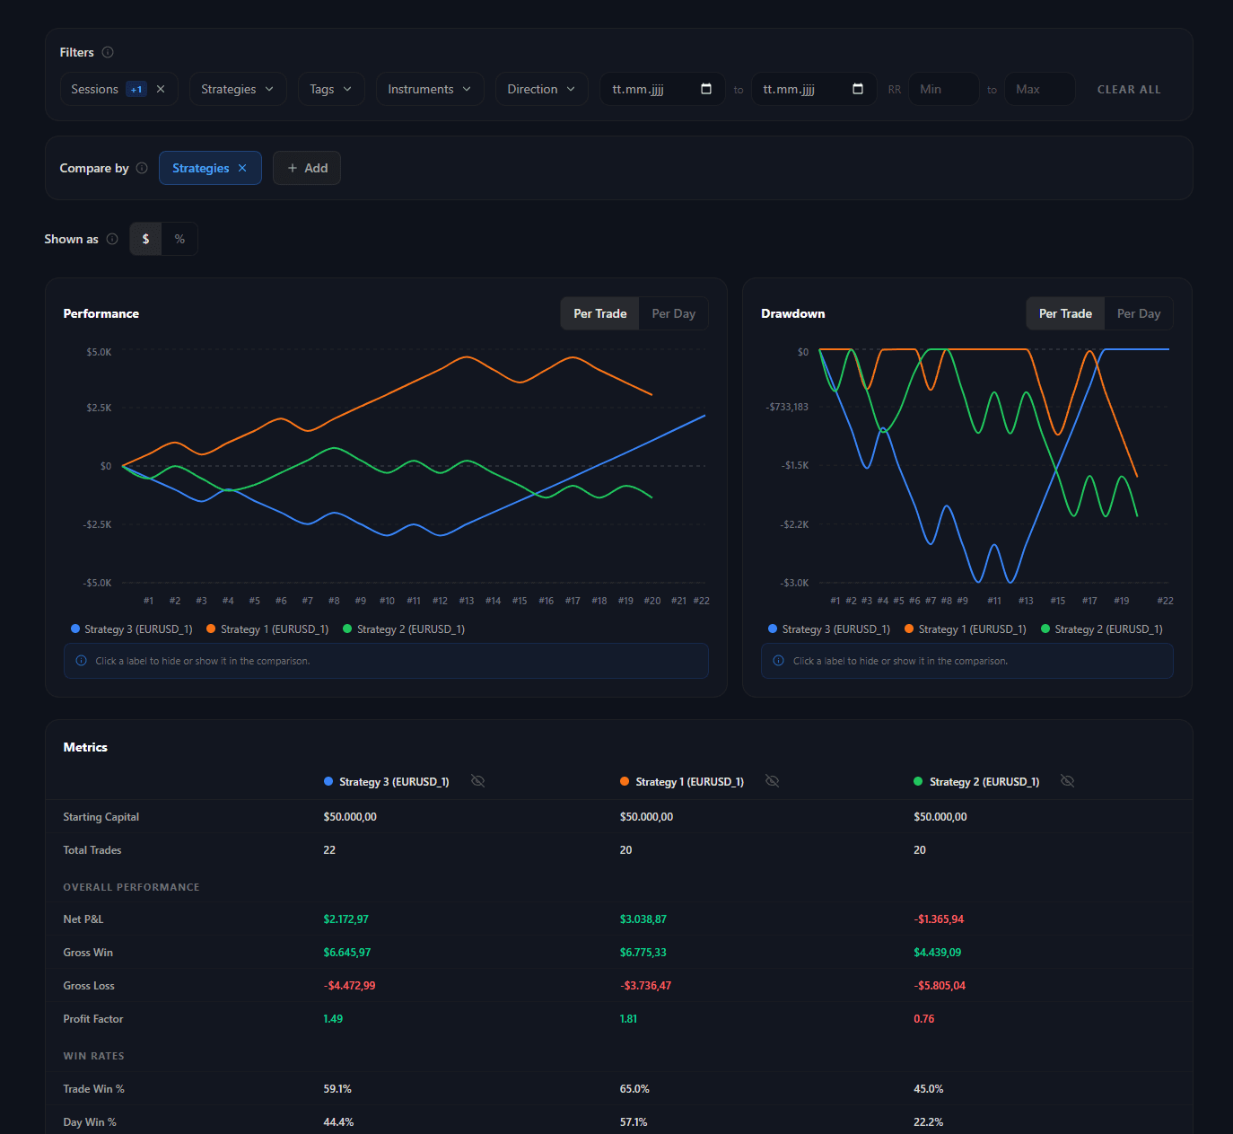
Task: Click the start date field
Action: pos(662,89)
